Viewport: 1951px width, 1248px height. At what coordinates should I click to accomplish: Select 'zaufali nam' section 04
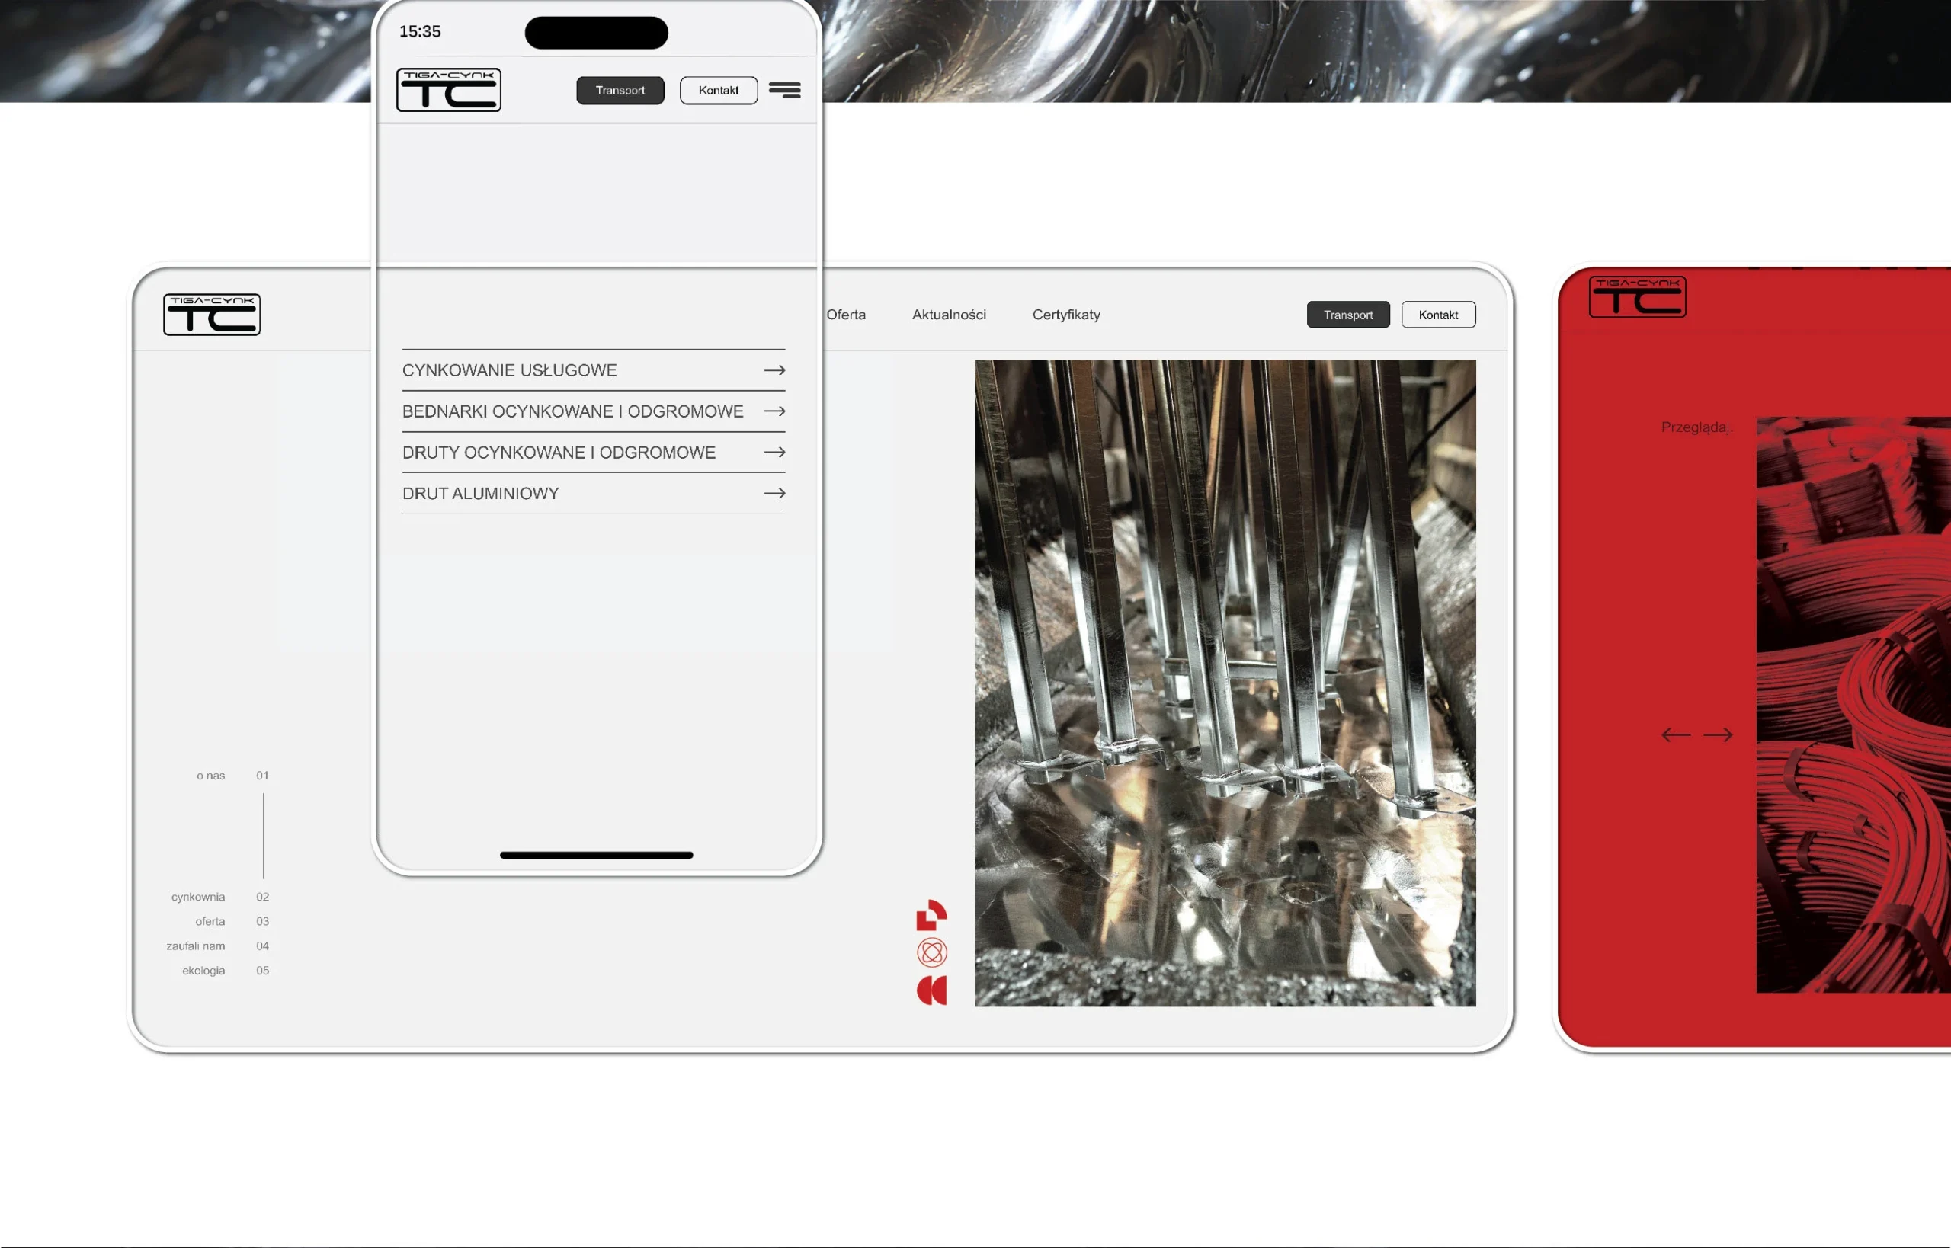click(x=217, y=946)
